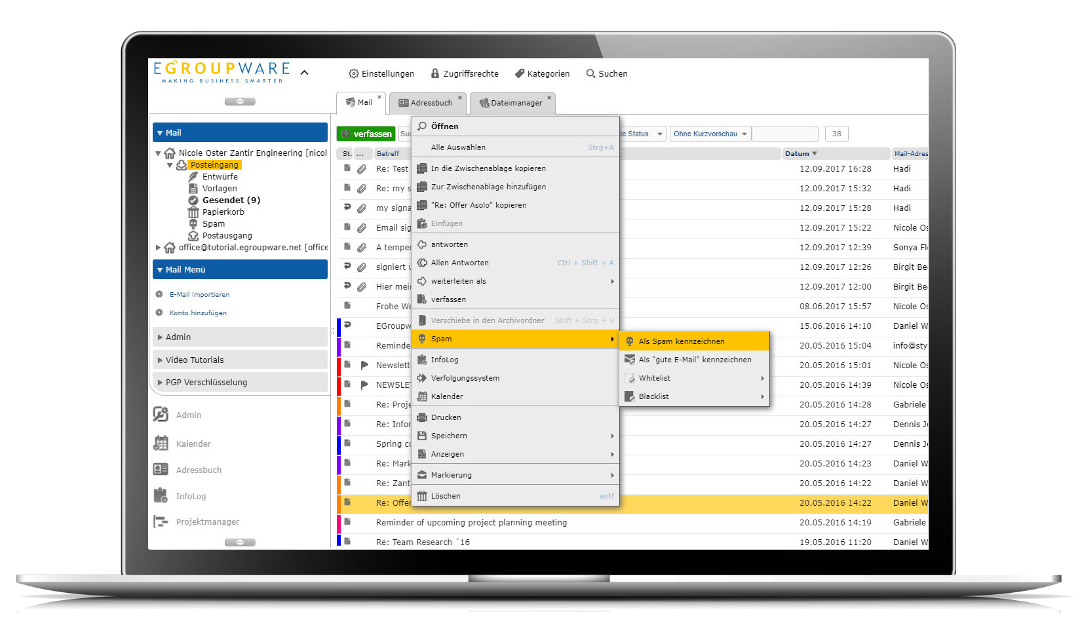This screenshot has width=1080, height=644.
Task: Open Einstellungen via the gear icon
Action: point(354,73)
